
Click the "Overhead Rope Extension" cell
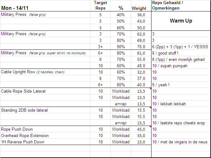click(25, 135)
